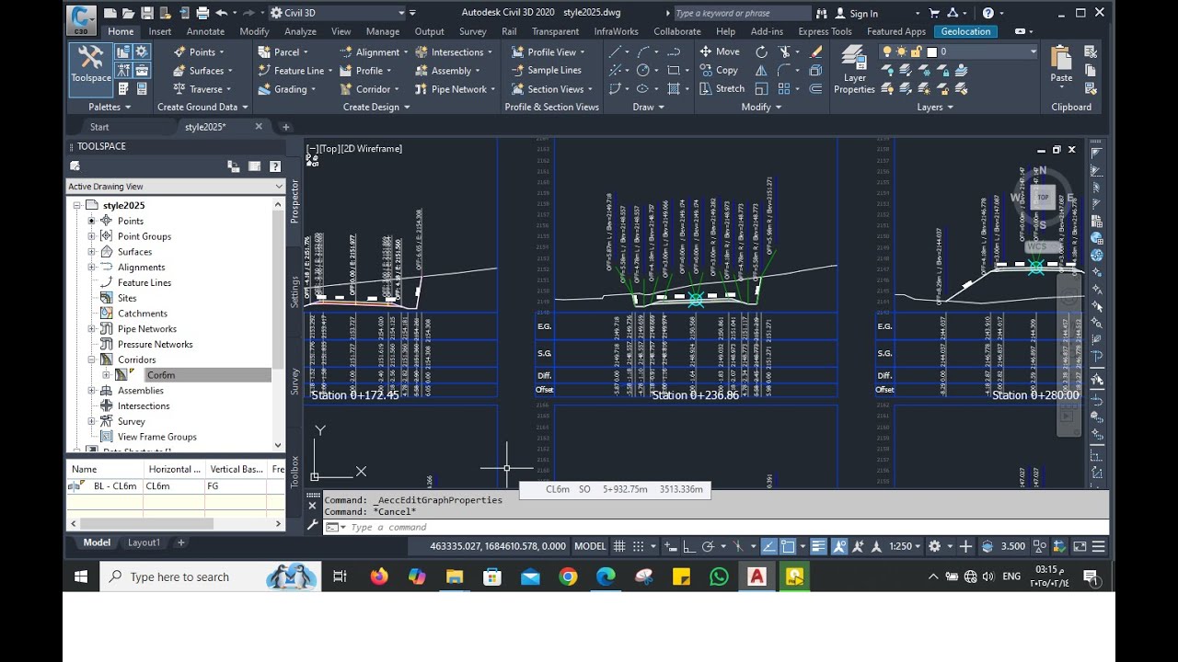Expand the Surfaces tree node
1178x662 pixels.
pyautogui.click(x=92, y=252)
